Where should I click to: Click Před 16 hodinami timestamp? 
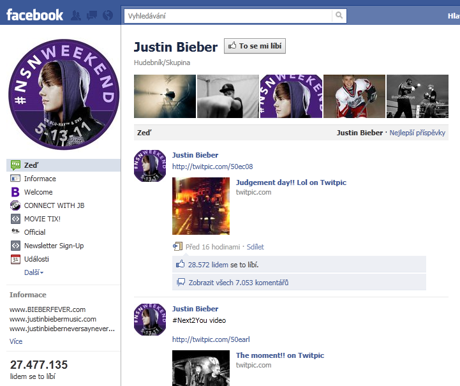click(x=212, y=247)
